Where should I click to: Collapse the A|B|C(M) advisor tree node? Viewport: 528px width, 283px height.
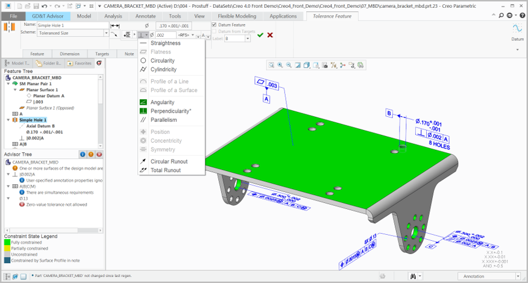[8, 187]
